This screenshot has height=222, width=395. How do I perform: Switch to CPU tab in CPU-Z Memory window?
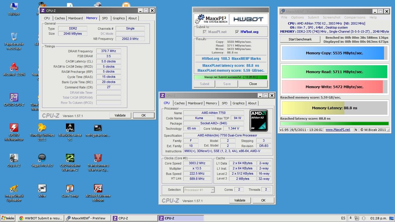(47, 18)
